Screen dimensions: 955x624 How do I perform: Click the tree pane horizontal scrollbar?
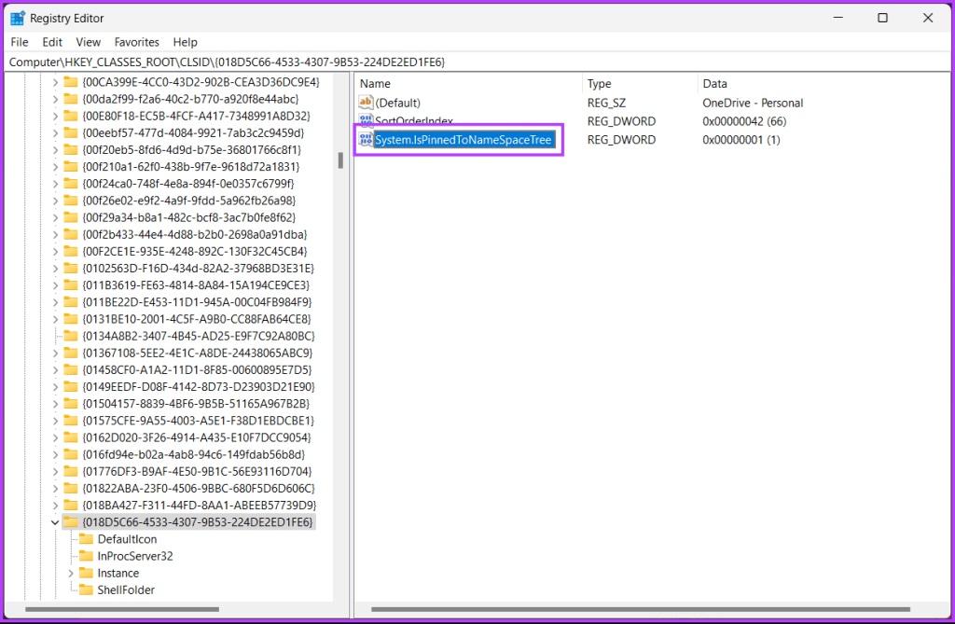pos(122,609)
